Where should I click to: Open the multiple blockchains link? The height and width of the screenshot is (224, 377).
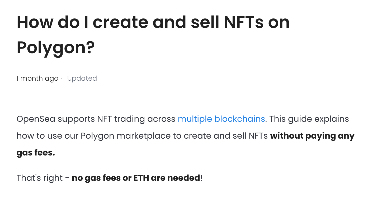click(x=221, y=119)
